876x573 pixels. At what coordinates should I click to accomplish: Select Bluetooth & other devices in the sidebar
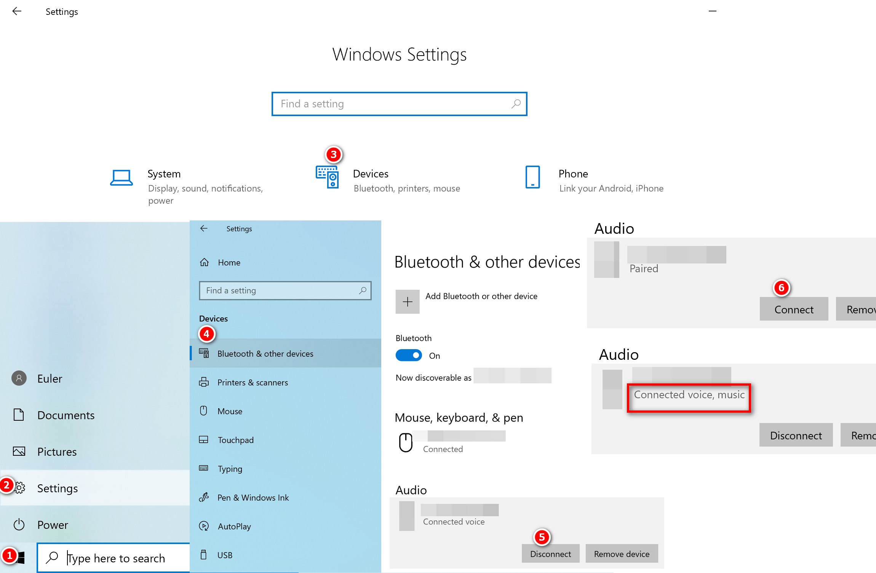(x=285, y=353)
